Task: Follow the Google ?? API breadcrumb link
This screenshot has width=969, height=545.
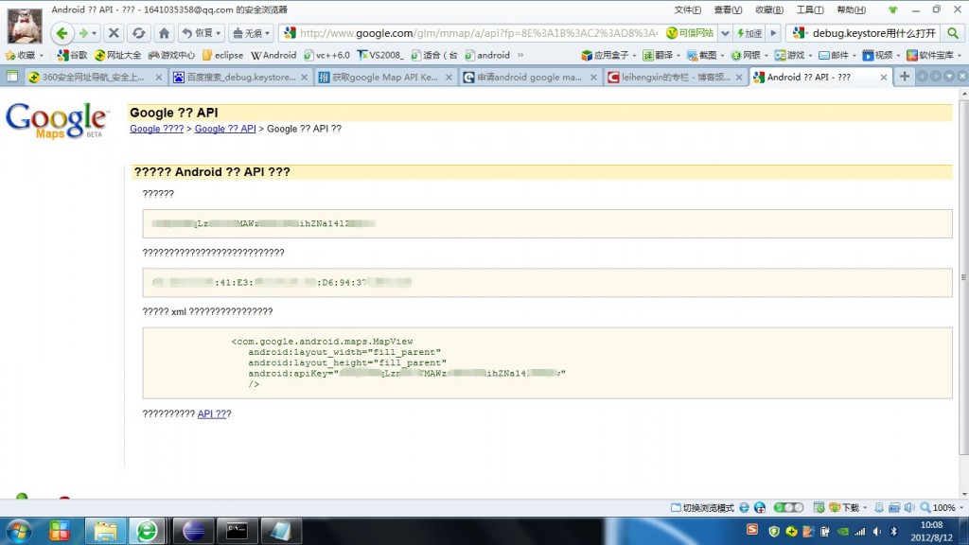Action: [x=225, y=129]
